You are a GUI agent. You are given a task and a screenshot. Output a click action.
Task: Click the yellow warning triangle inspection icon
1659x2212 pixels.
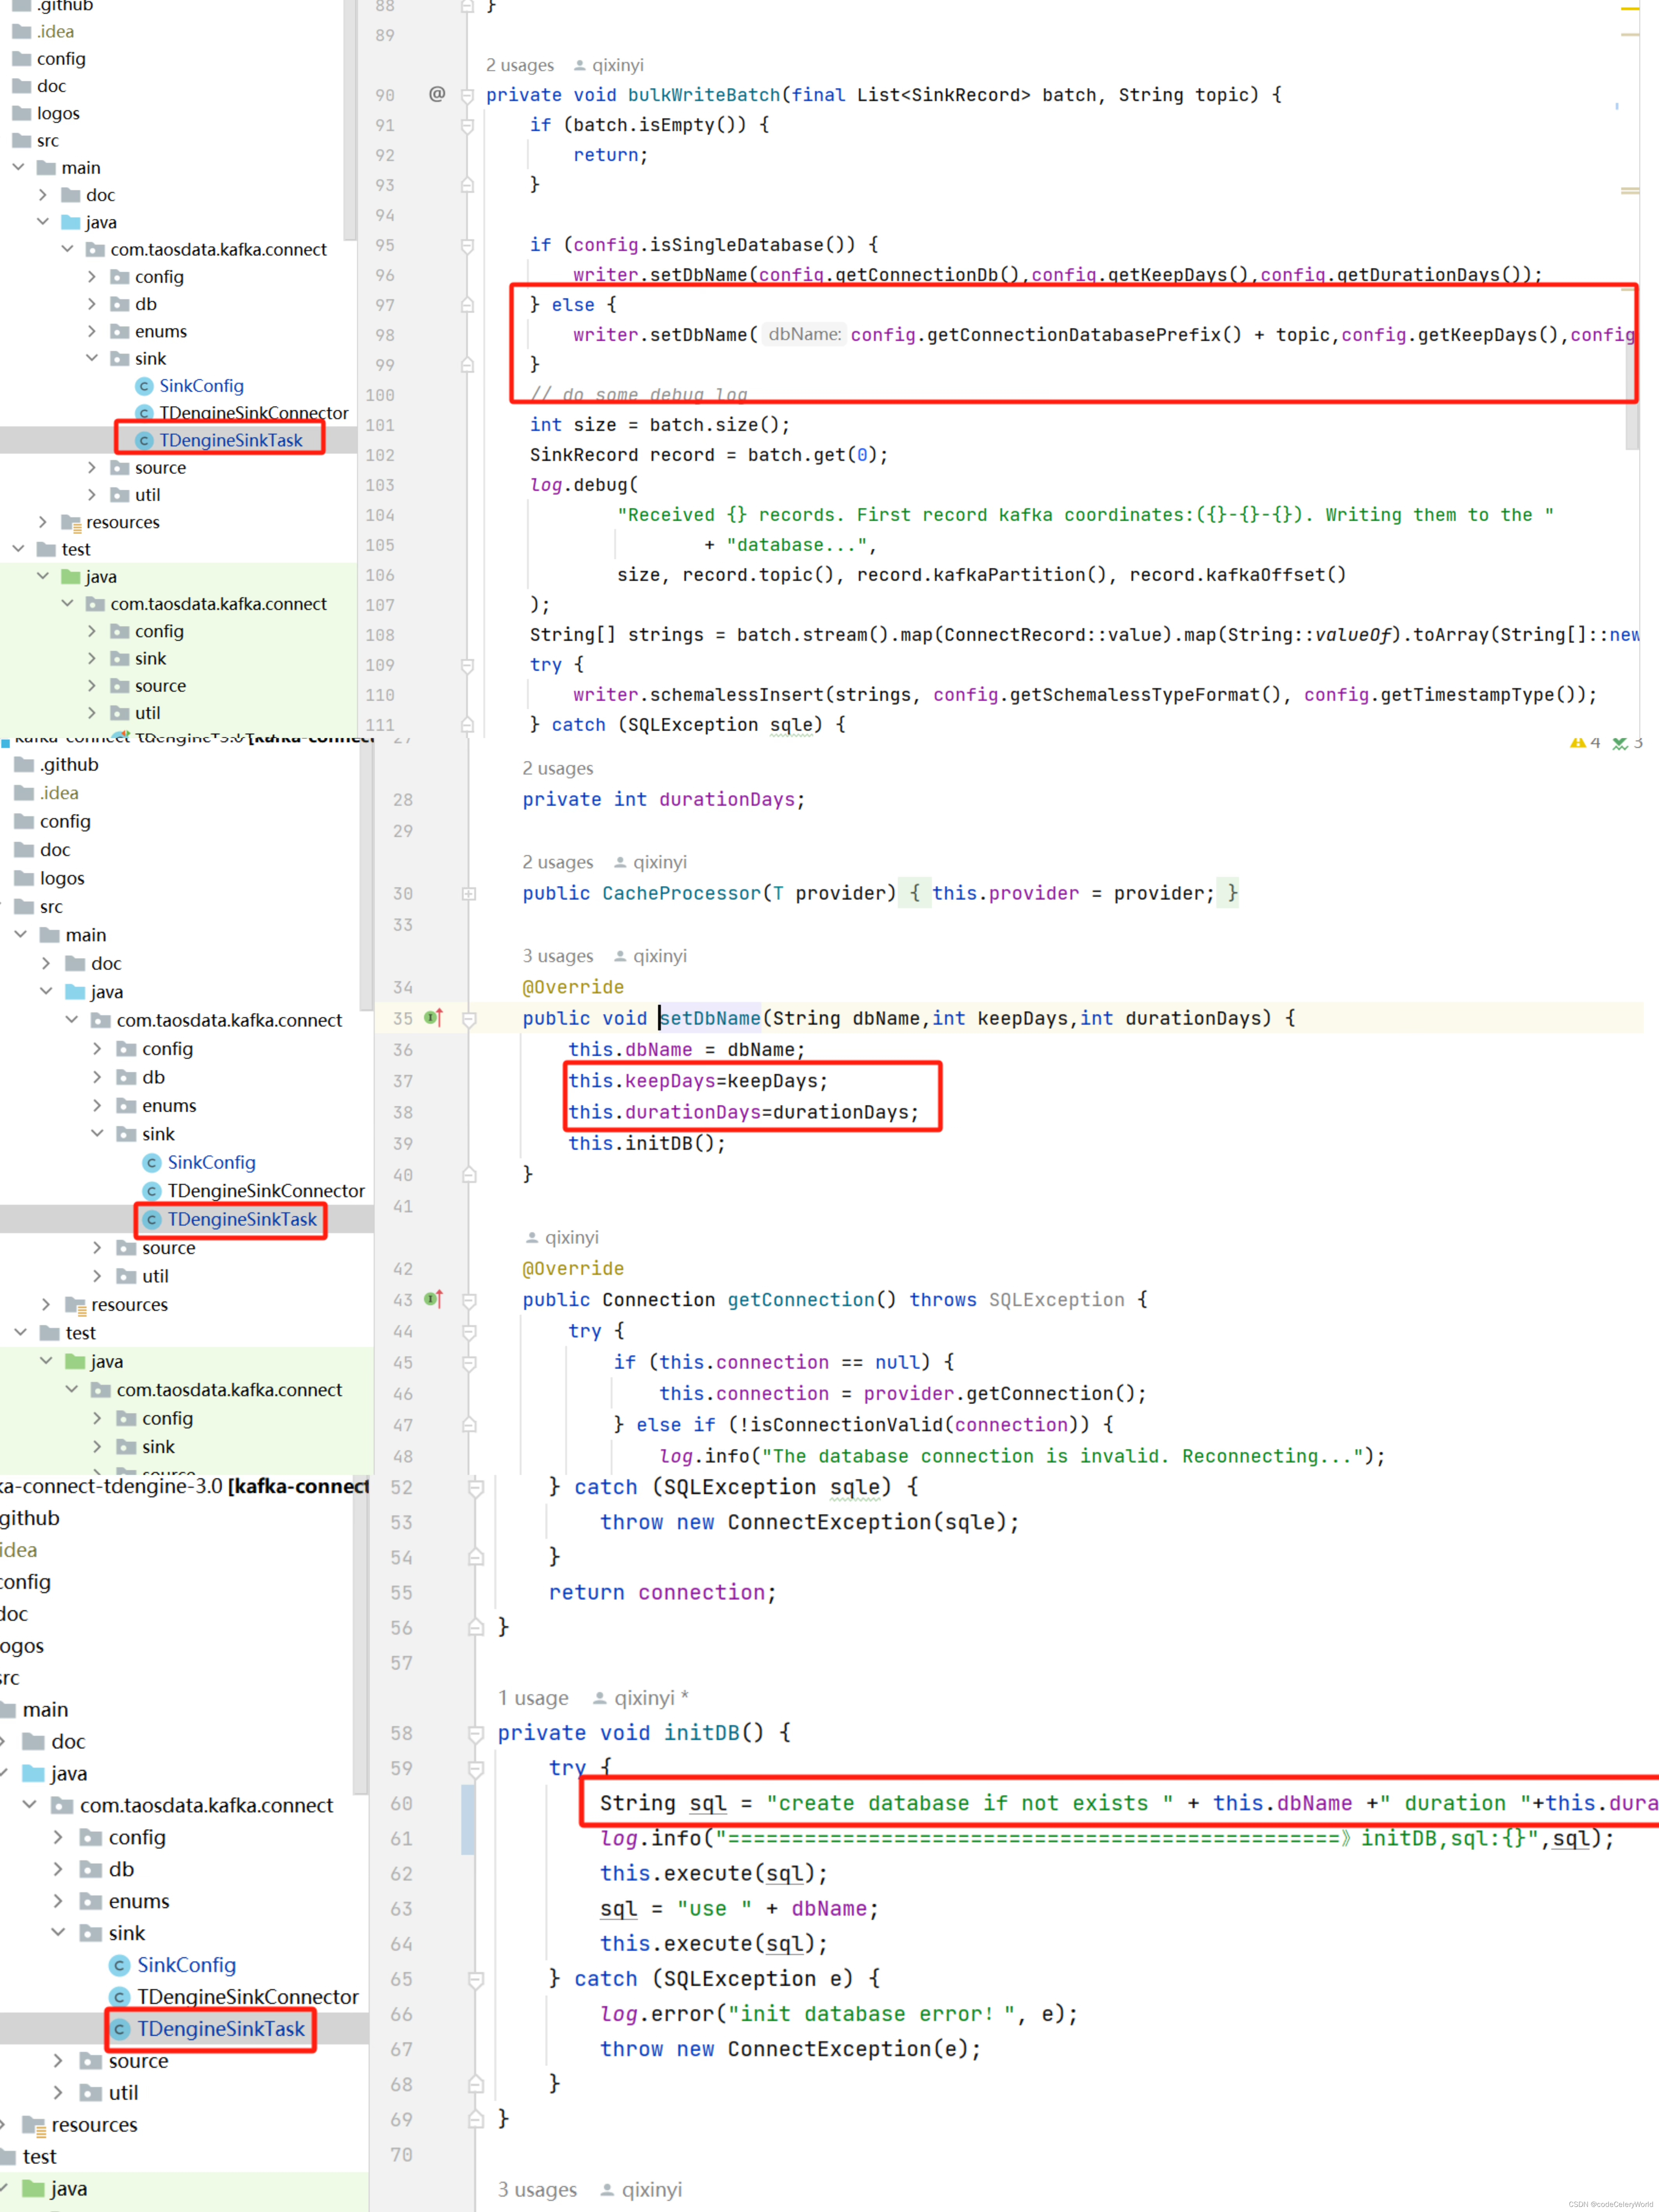tap(1577, 743)
